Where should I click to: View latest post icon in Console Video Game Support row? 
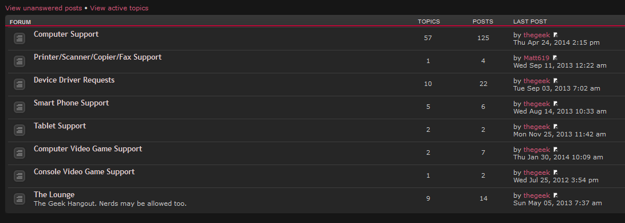click(556, 173)
